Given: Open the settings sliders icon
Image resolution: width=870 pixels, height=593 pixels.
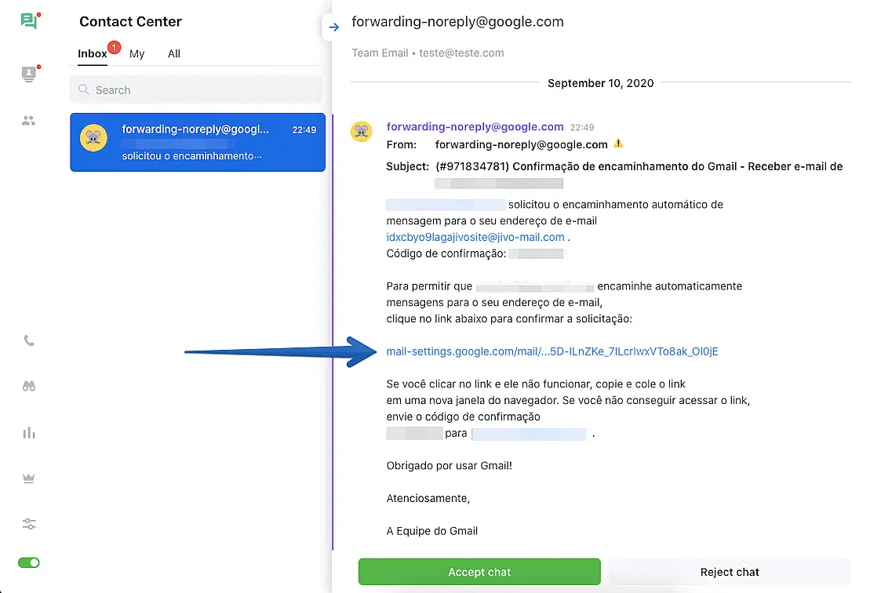Looking at the screenshot, I should [x=29, y=524].
